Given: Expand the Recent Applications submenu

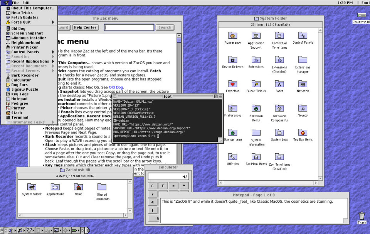Looking at the screenshot, I should point(29,61).
